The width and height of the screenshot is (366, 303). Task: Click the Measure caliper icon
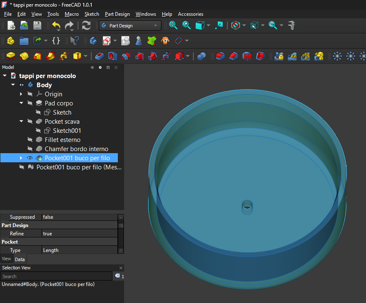pyautogui.click(x=292, y=26)
